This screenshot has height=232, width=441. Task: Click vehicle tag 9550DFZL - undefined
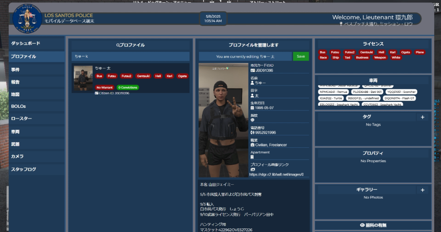click(363, 98)
